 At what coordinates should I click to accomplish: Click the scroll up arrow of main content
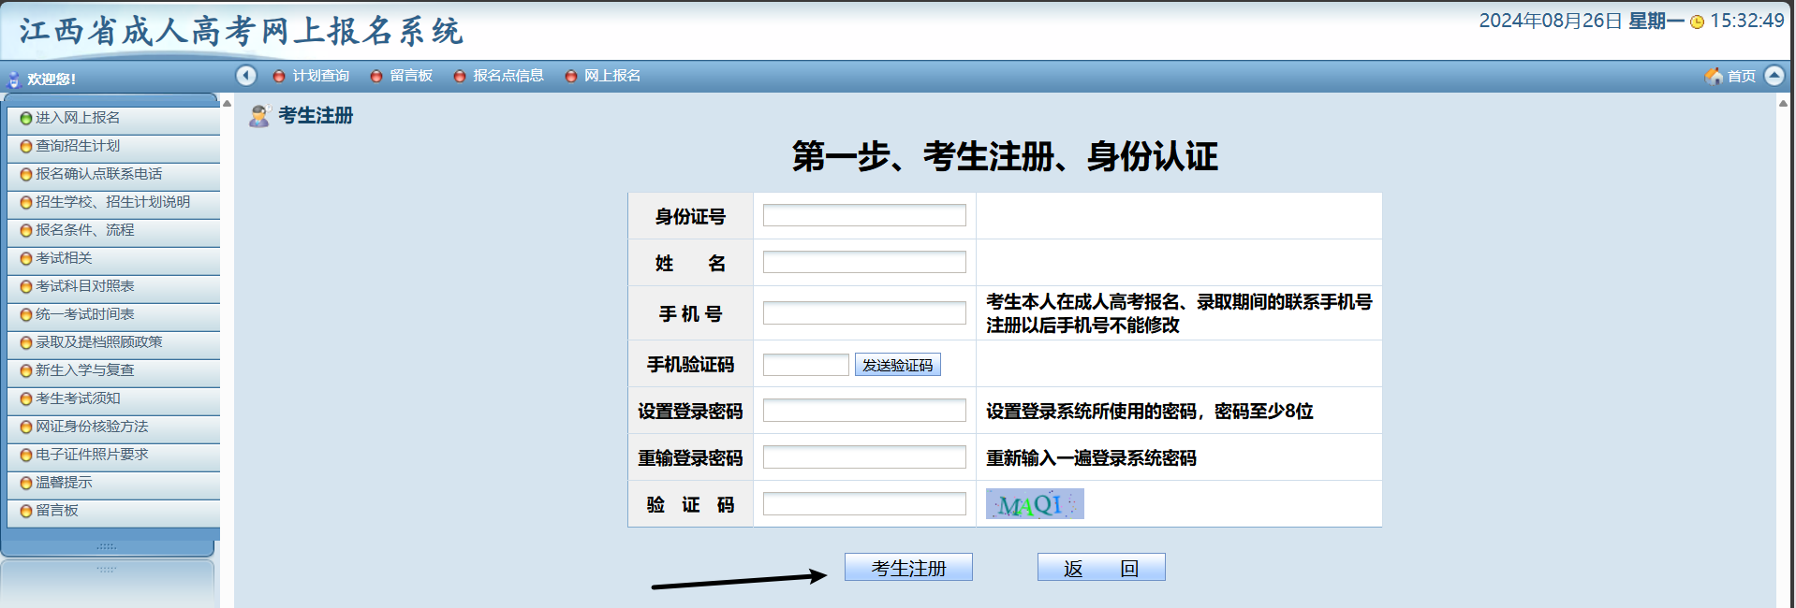pos(1783,104)
